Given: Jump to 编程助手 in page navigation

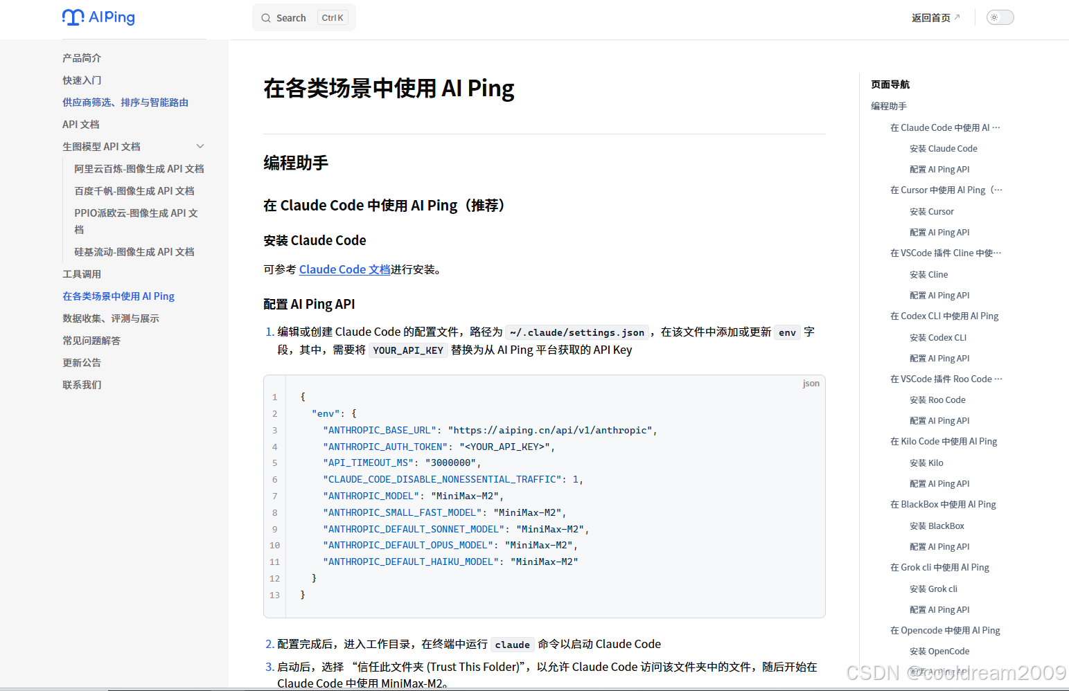Looking at the screenshot, I should pyautogui.click(x=889, y=106).
